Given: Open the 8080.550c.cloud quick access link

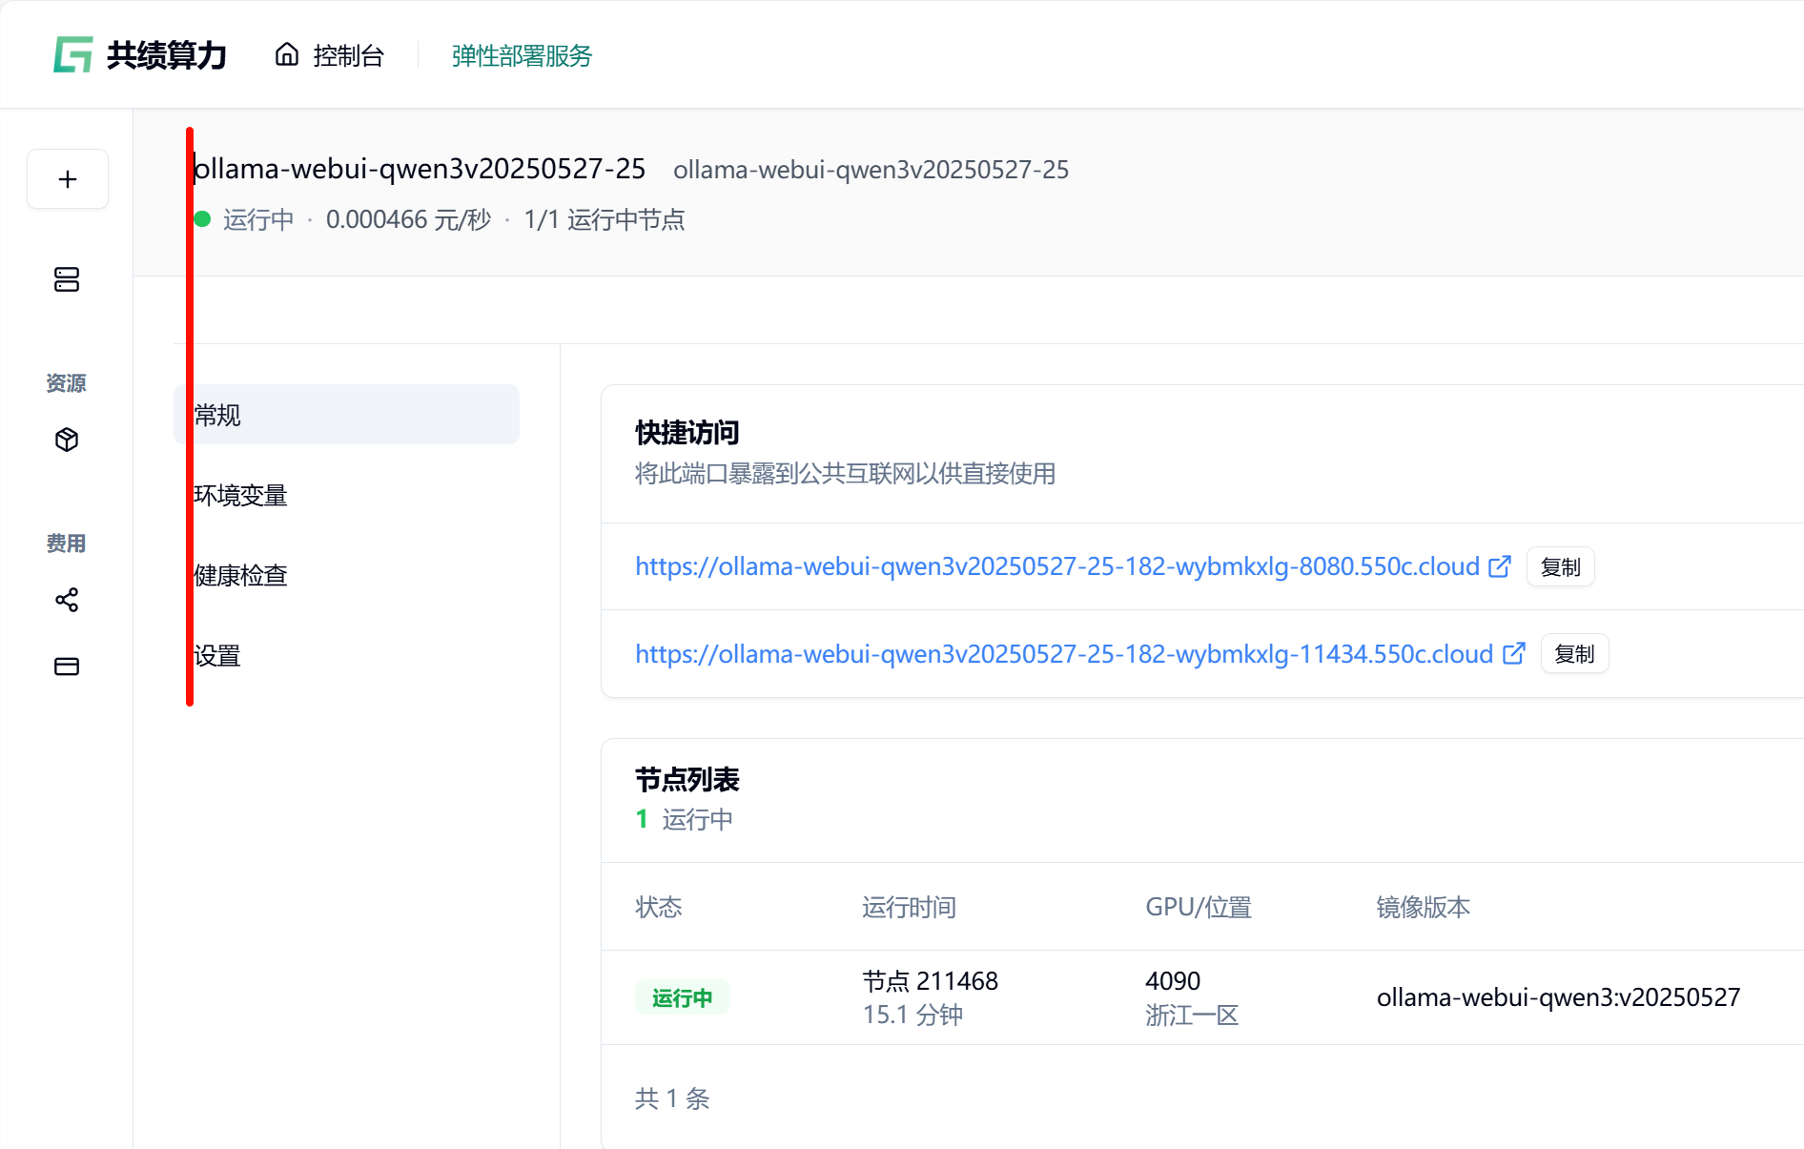Looking at the screenshot, I should 1056,566.
